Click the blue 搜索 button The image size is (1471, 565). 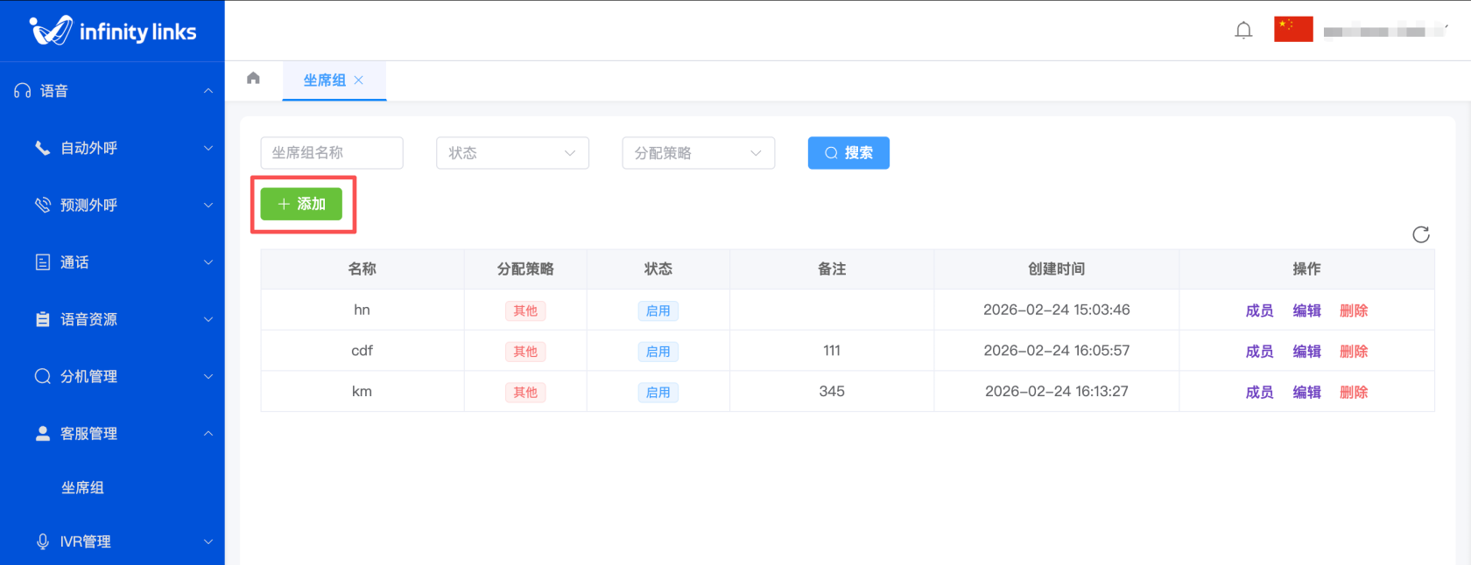click(x=848, y=153)
